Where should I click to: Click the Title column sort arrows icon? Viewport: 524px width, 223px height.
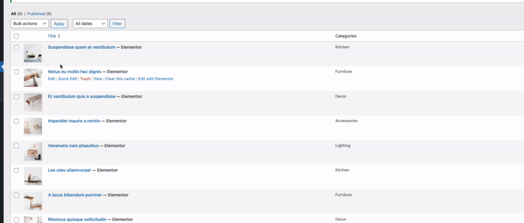pyautogui.click(x=59, y=36)
